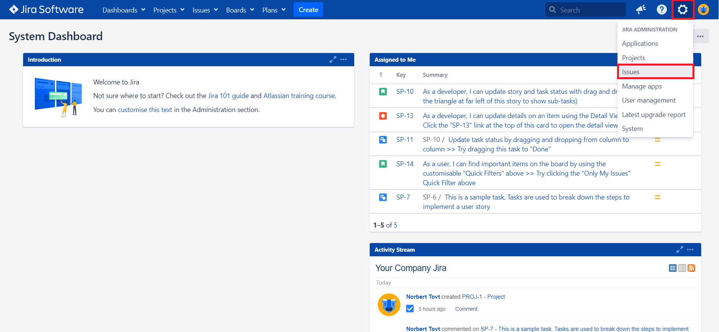Maximize the Introduction gadget
This screenshot has width=719, height=332.
pyautogui.click(x=333, y=60)
